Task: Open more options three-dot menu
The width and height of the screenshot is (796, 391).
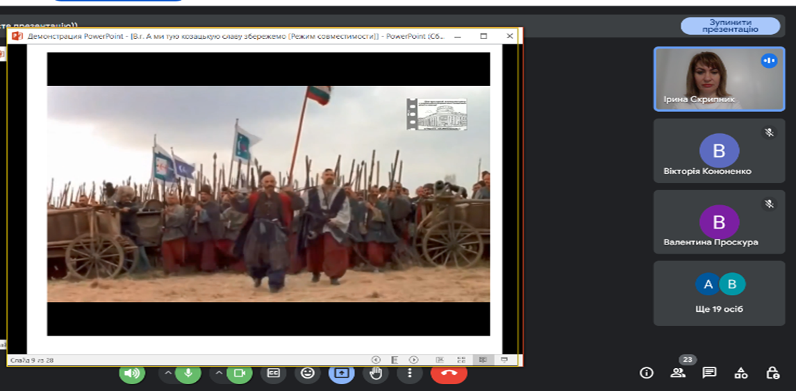Action: pos(410,373)
